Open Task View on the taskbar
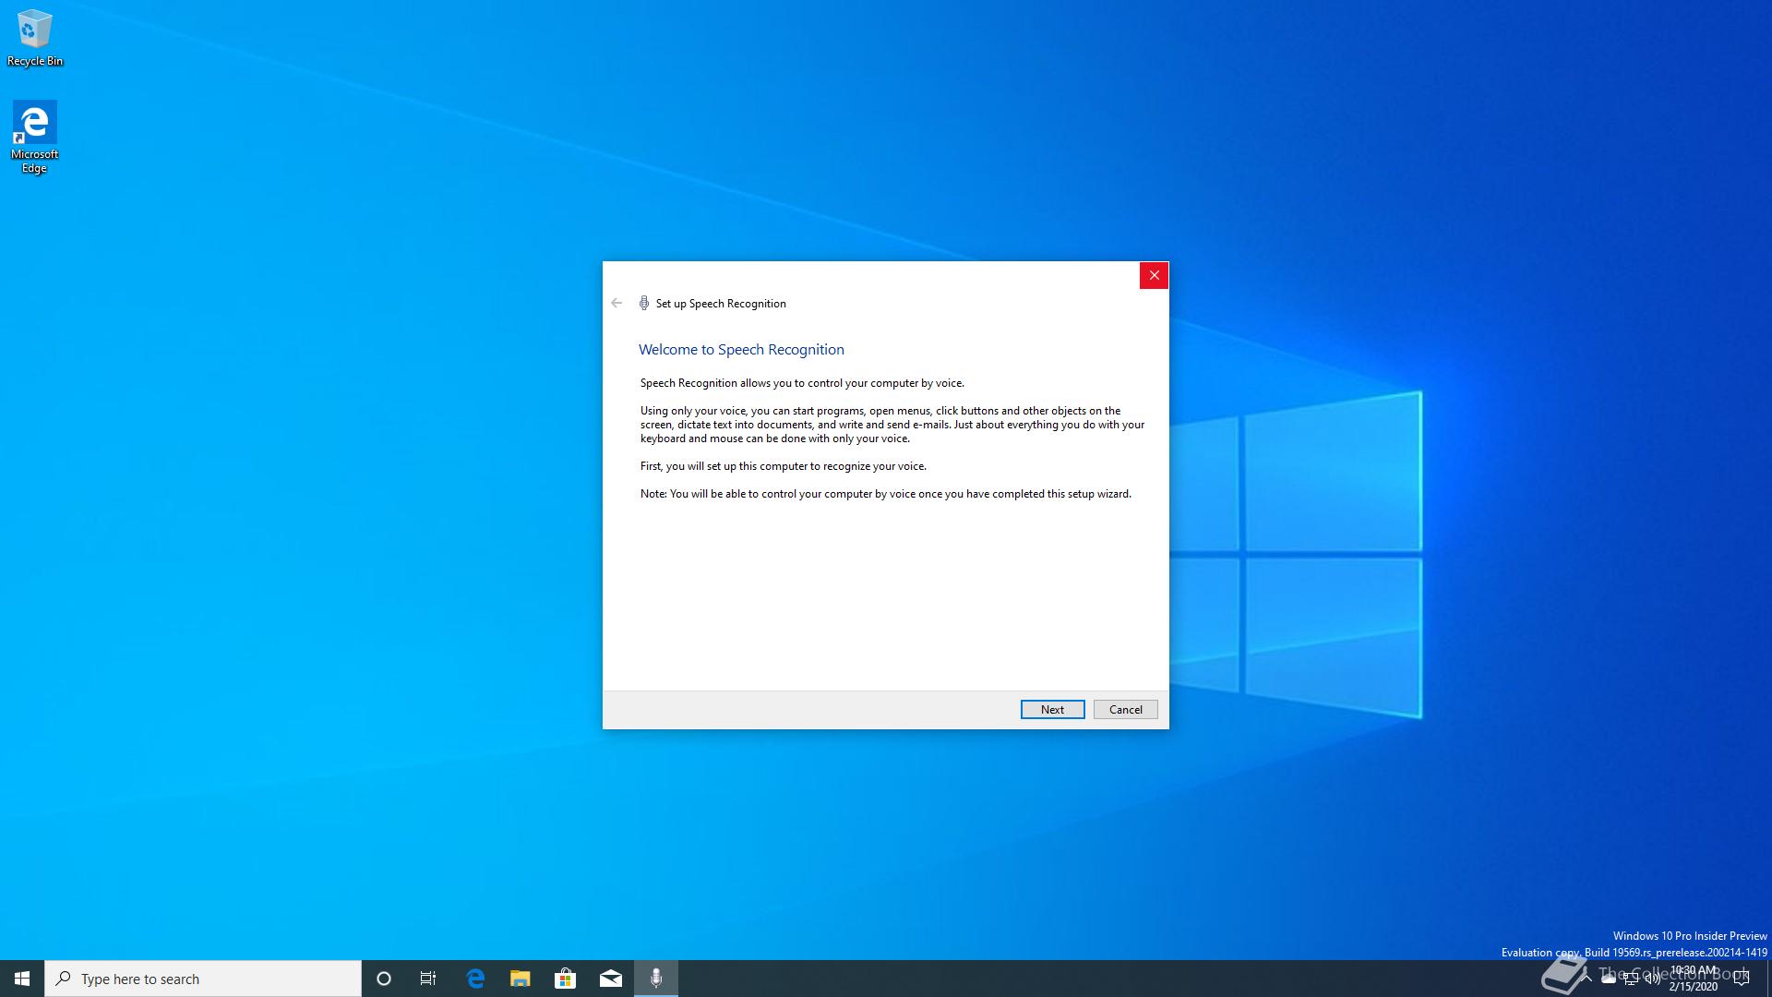 [x=428, y=979]
